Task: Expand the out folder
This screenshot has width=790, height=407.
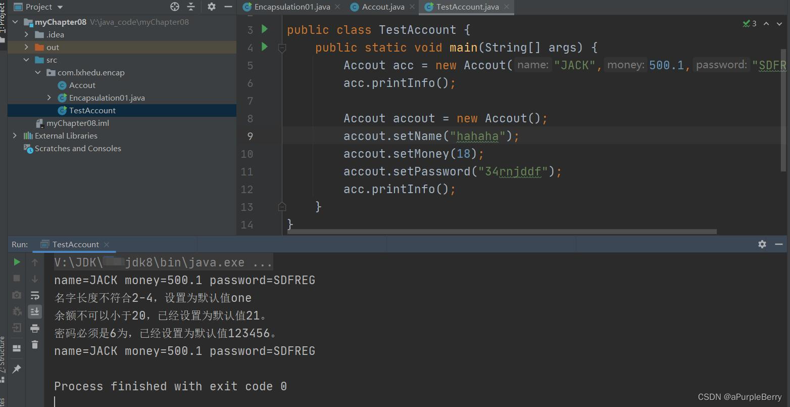Action: pyautogui.click(x=26, y=47)
